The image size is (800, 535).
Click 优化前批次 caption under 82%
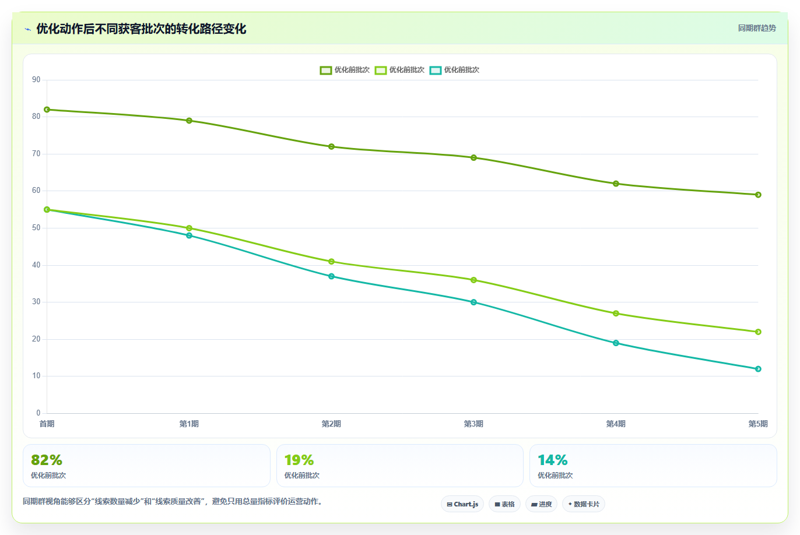coord(48,476)
